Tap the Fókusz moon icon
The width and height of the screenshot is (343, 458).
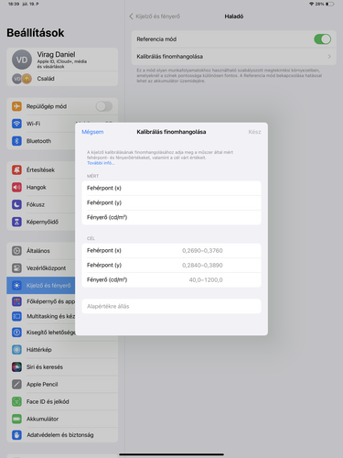click(16, 204)
